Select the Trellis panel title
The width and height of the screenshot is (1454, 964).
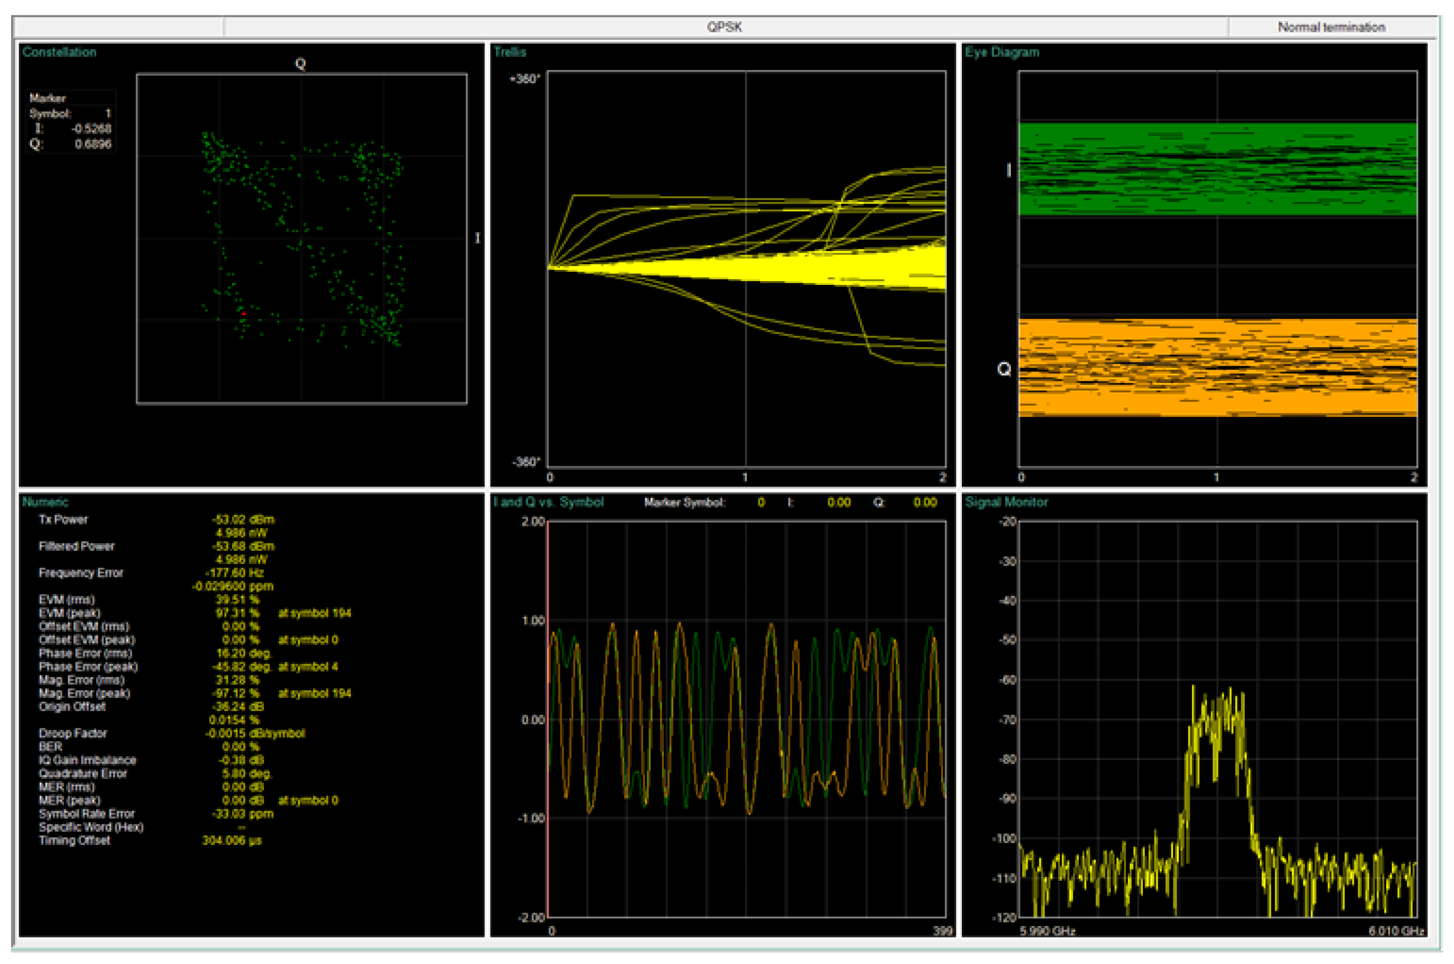coord(510,52)
